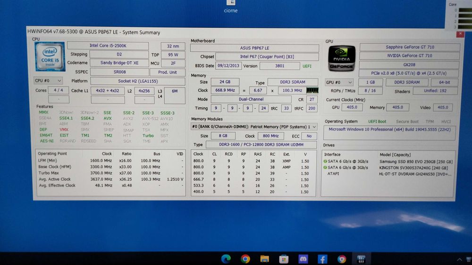The height and width of the screenshot is (265, 472).
Task: Click the NVIDIA GeForce logo
Action: tap(342, 58)
